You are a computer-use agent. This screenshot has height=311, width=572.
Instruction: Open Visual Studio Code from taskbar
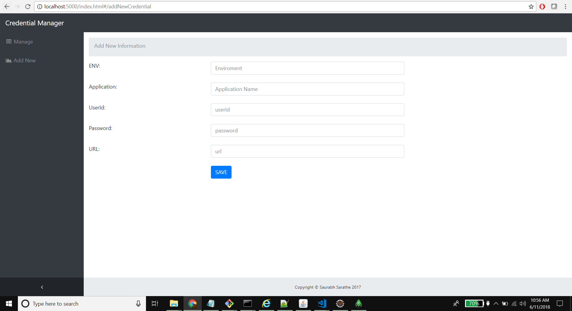pos(321,303)
